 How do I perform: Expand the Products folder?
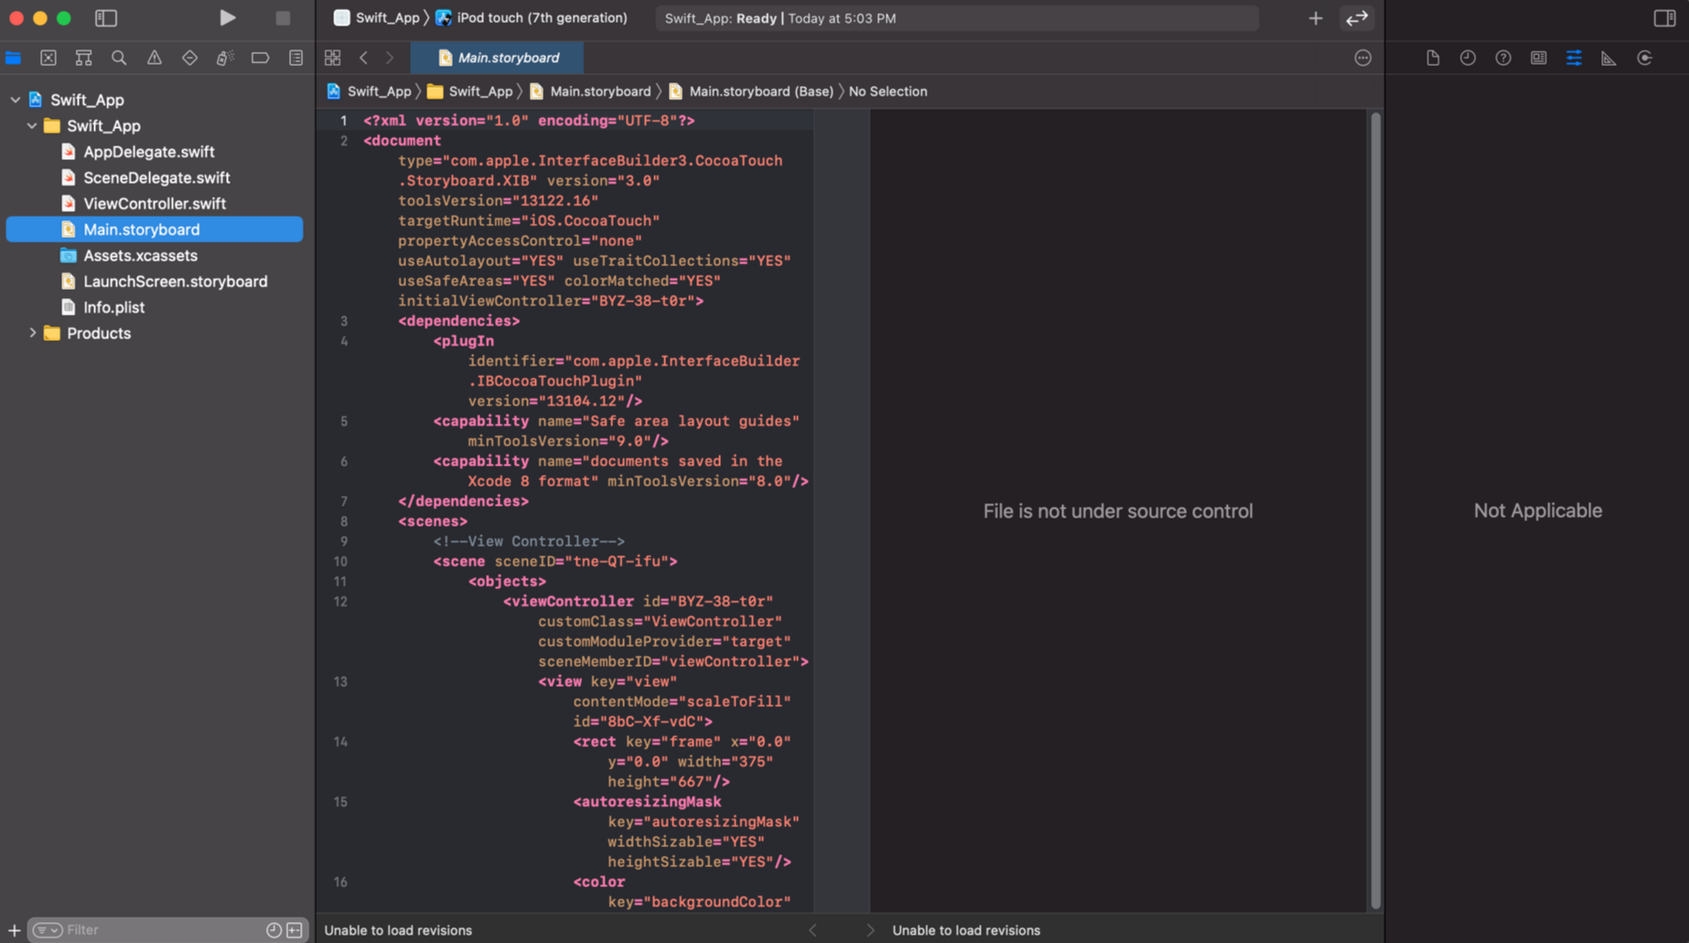[32, 333]
